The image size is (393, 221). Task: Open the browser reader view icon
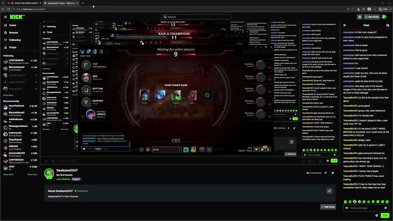point(348,9)
